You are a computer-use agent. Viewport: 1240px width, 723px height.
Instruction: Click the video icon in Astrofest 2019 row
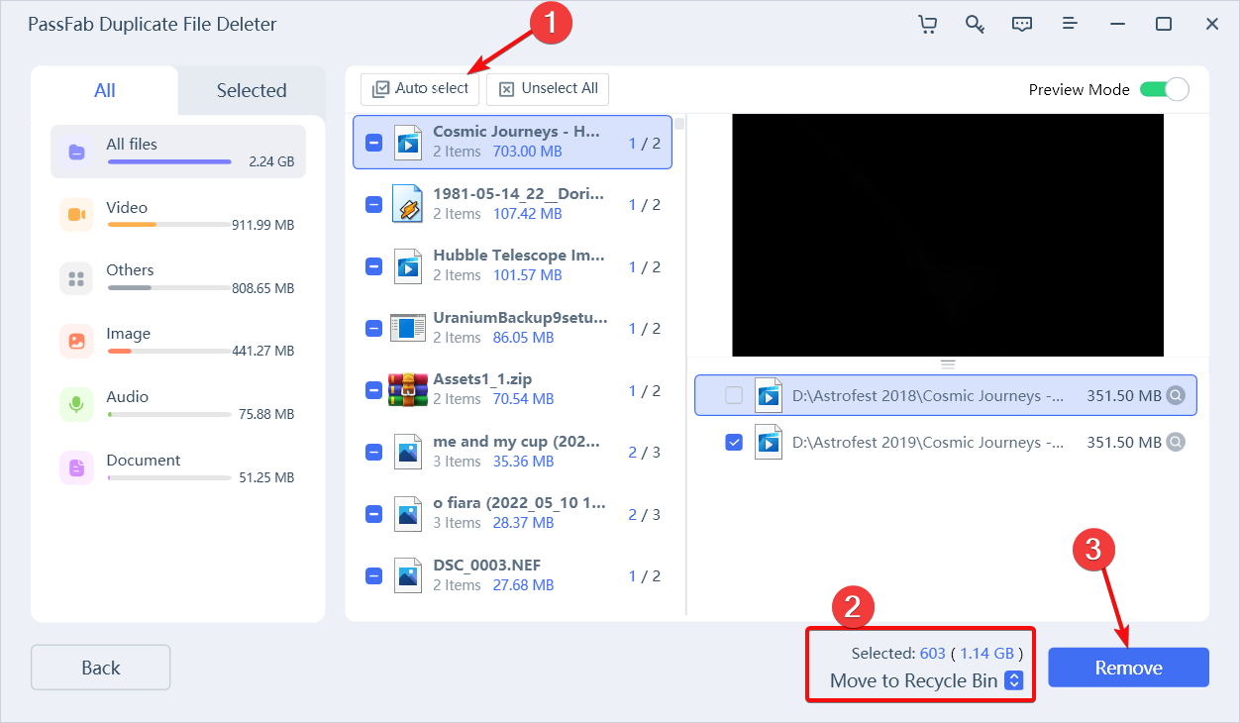coord(769,442)
